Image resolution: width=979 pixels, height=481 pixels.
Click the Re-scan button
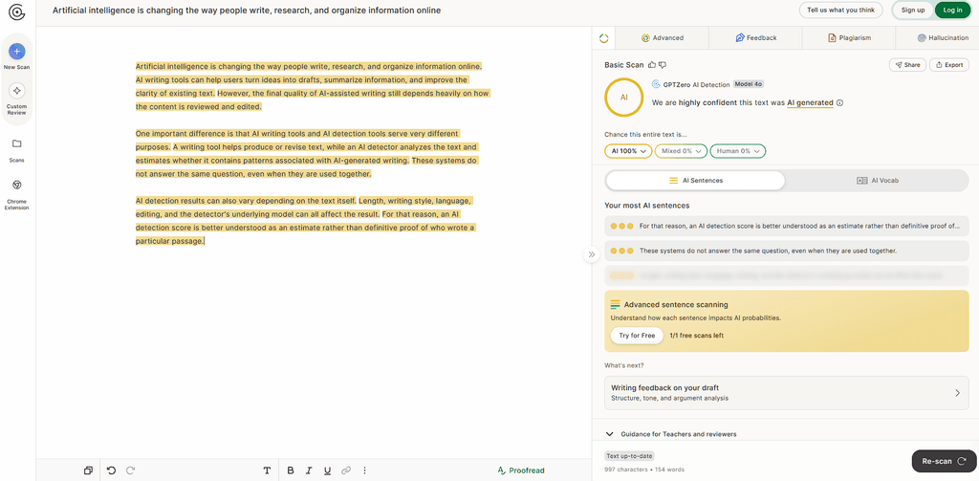pyautogui.click(x=944, y=462)
